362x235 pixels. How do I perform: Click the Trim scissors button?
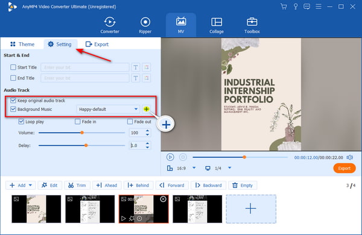click(x=77, y=185)
